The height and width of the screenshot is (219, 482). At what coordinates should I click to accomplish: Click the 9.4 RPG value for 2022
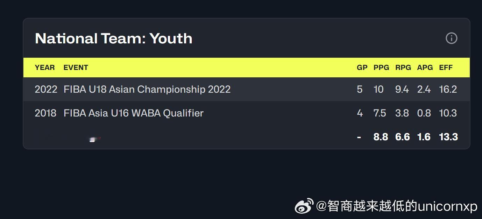pyautogui.click(x=402, y=89)
